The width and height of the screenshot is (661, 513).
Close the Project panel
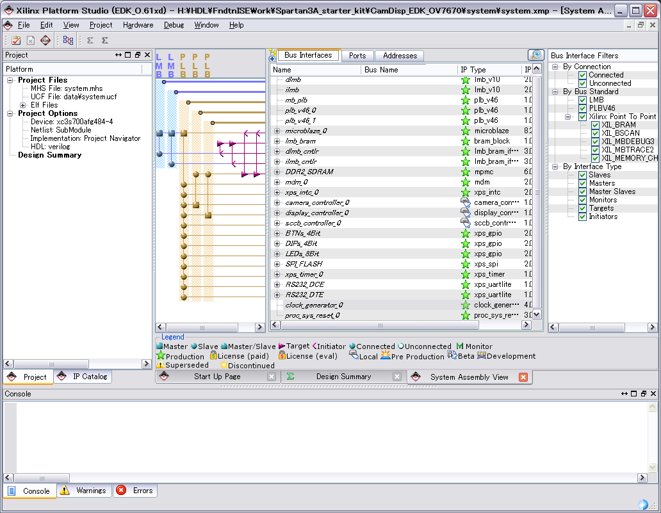point(147,55)
